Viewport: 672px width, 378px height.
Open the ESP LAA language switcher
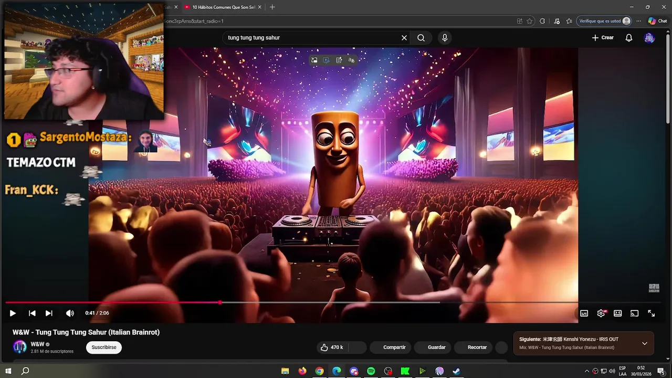(623, 371)
